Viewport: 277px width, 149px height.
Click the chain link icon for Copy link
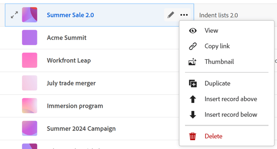[193, 46]
